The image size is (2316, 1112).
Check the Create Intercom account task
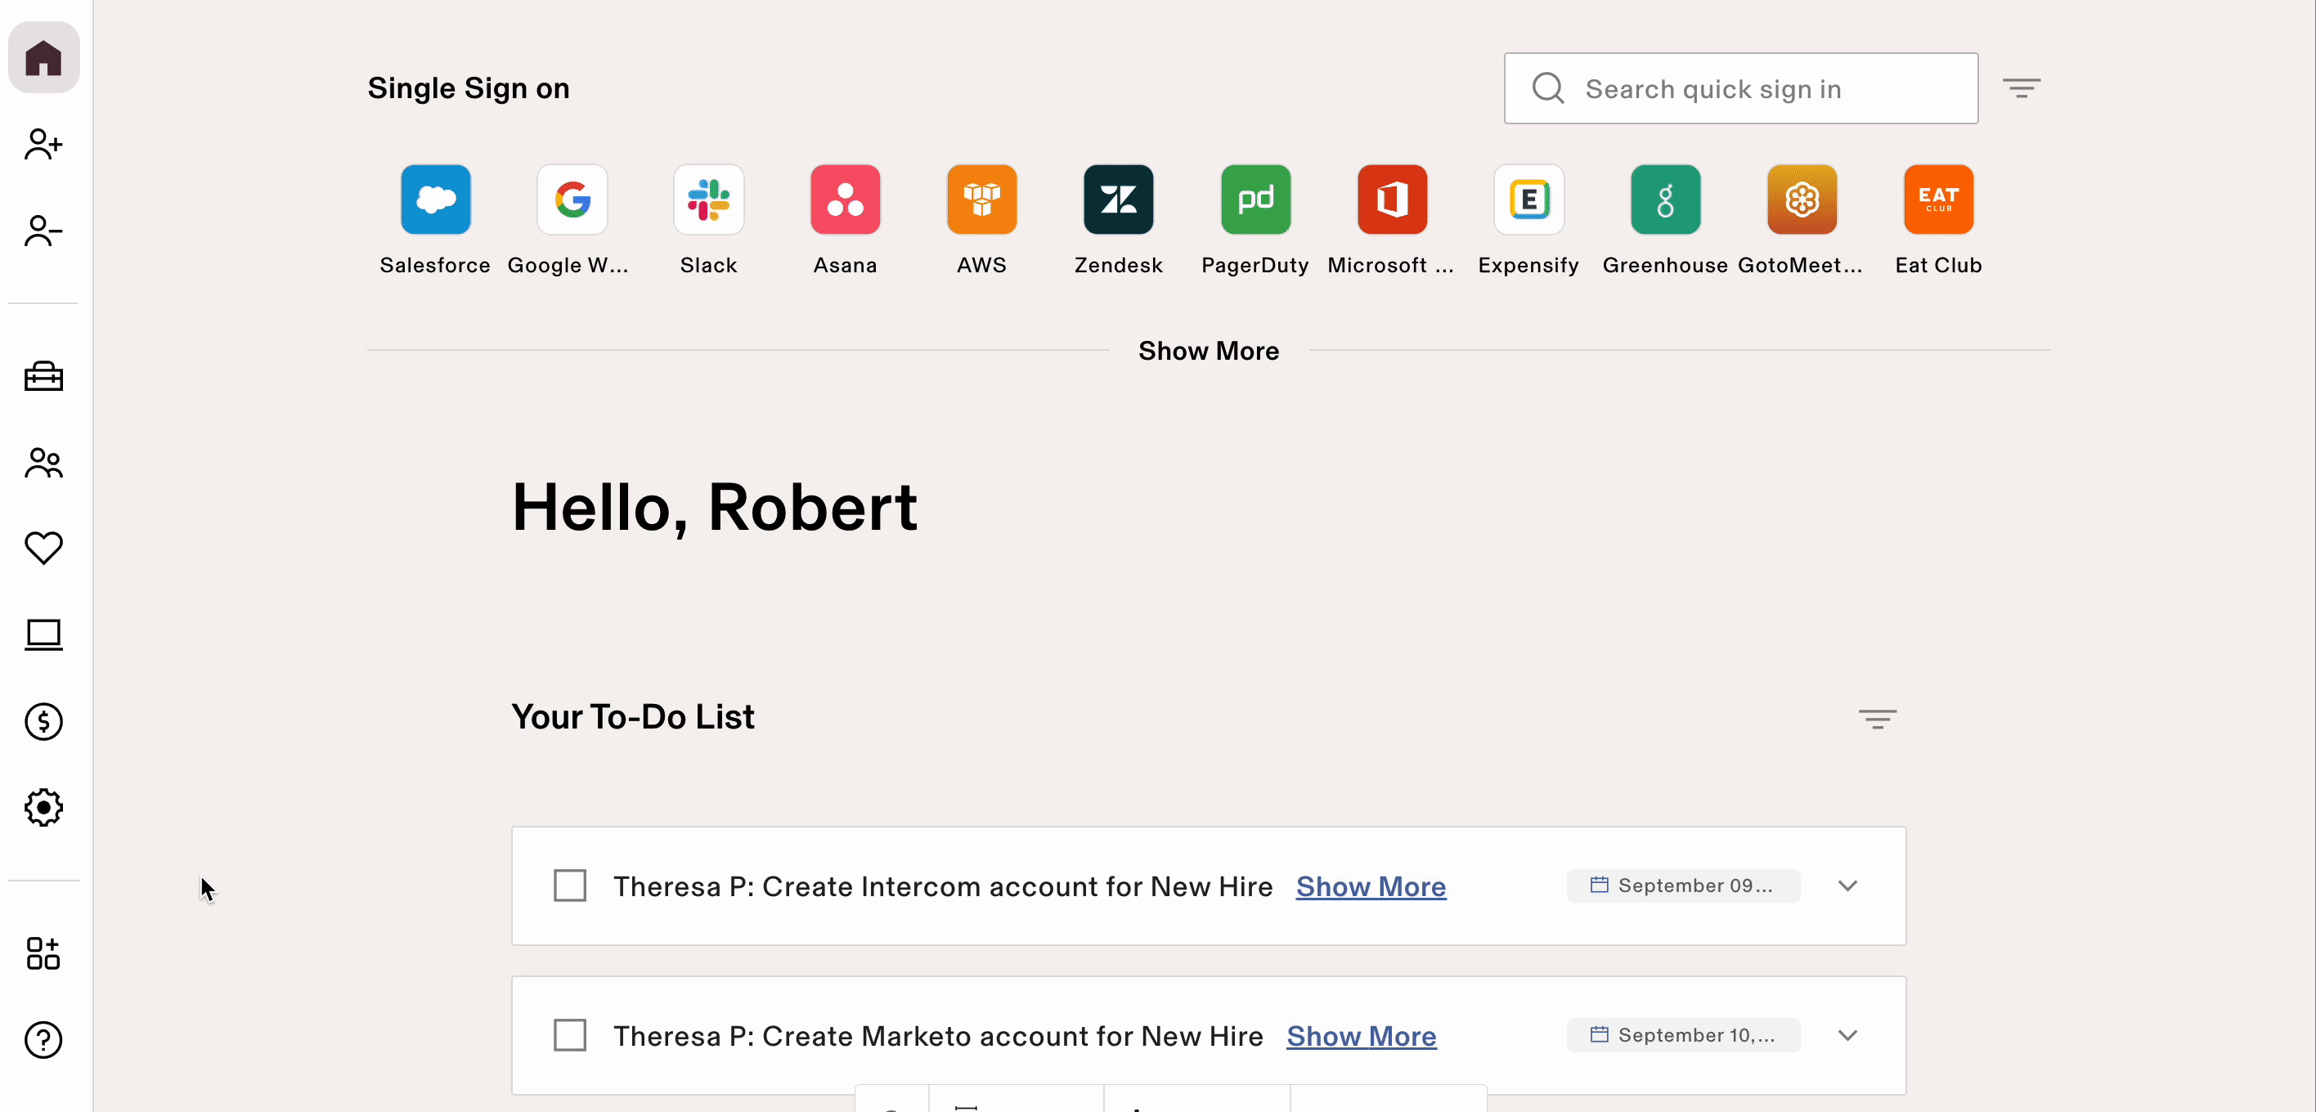(x=570, y=886)
